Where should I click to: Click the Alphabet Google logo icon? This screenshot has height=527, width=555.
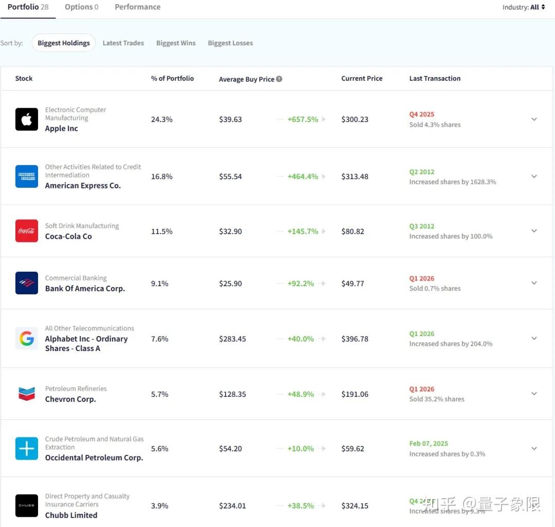[x=27, y=339]
